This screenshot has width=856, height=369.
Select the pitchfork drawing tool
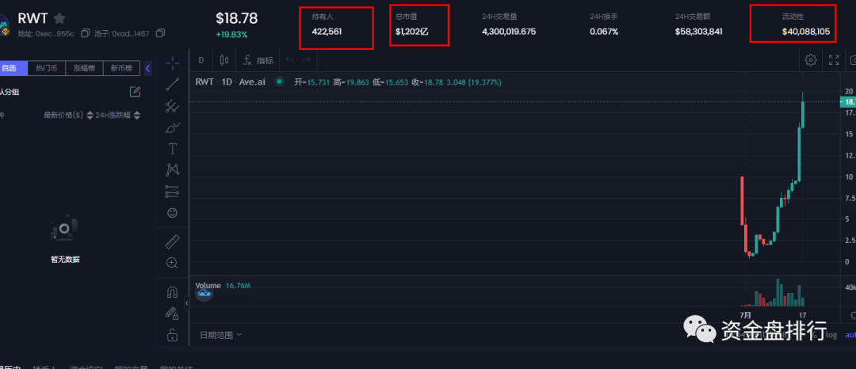(x=173, y=106)
